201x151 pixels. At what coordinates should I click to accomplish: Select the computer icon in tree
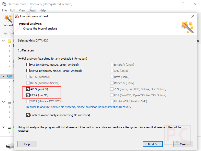point(9,76)
